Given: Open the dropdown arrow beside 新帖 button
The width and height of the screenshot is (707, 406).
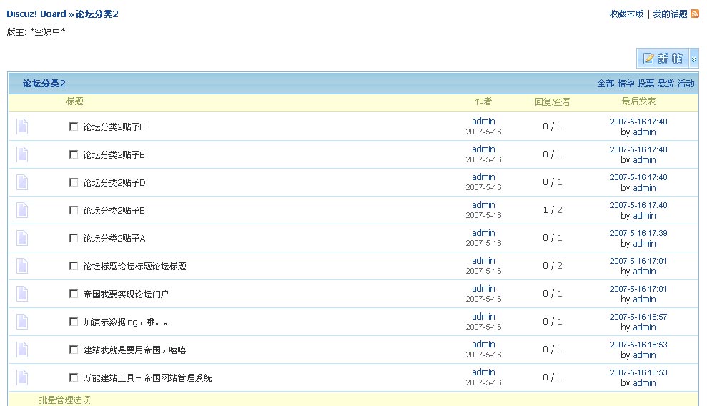Looking at the screenshot, I should (x=693, y=59).
